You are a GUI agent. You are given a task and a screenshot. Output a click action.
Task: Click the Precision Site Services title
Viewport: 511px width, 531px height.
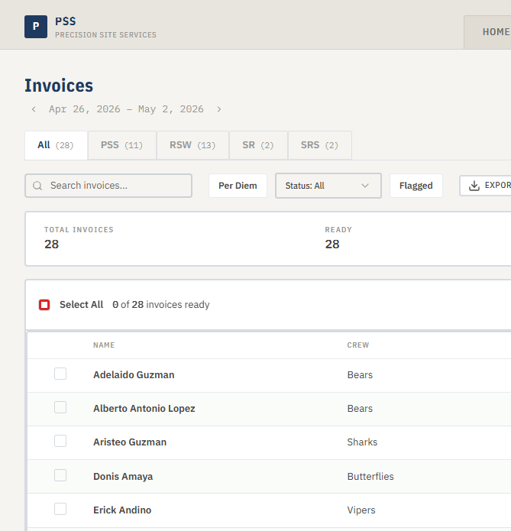point(105,35)
